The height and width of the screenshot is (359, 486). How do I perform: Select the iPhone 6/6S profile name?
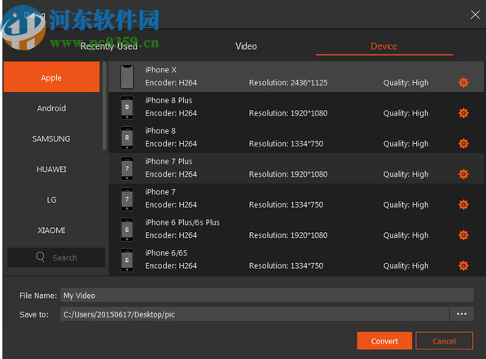pos(166,253)
